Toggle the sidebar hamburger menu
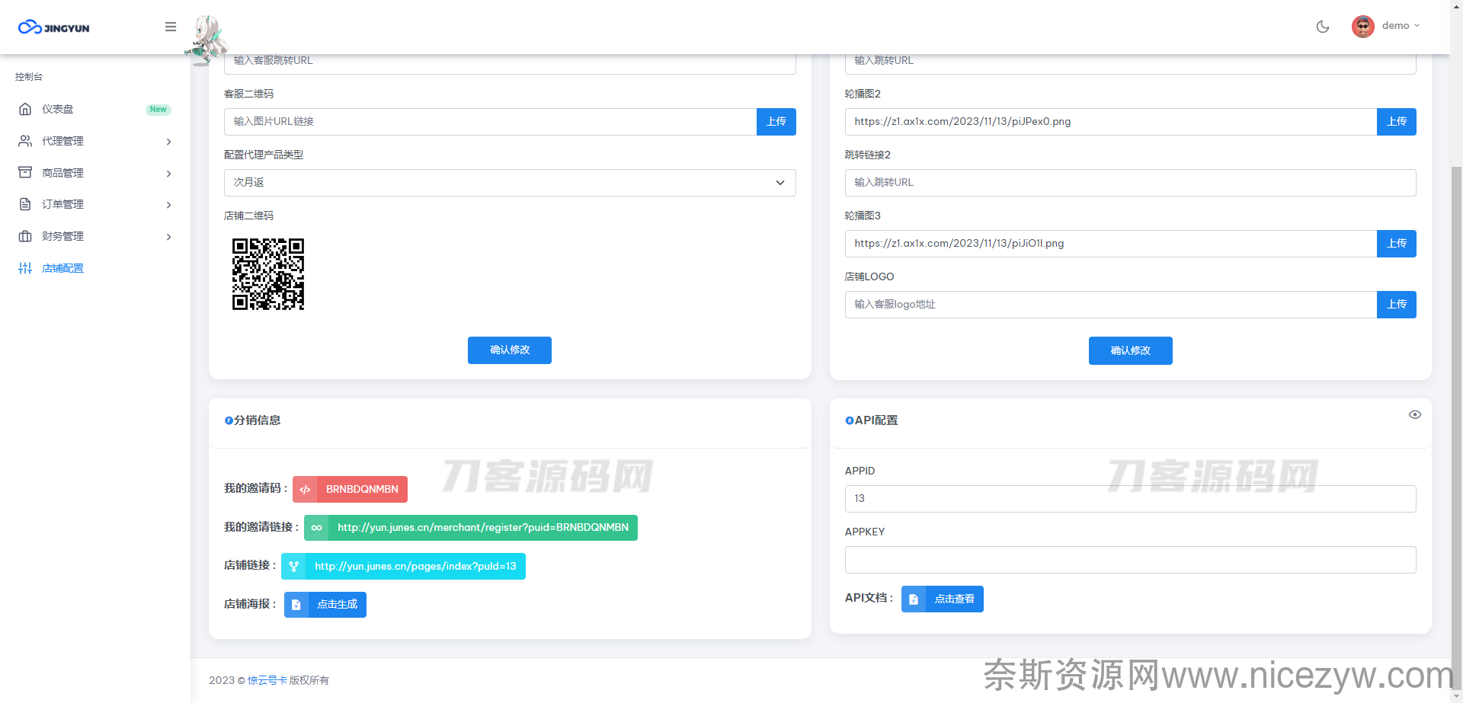 (171, 27)
